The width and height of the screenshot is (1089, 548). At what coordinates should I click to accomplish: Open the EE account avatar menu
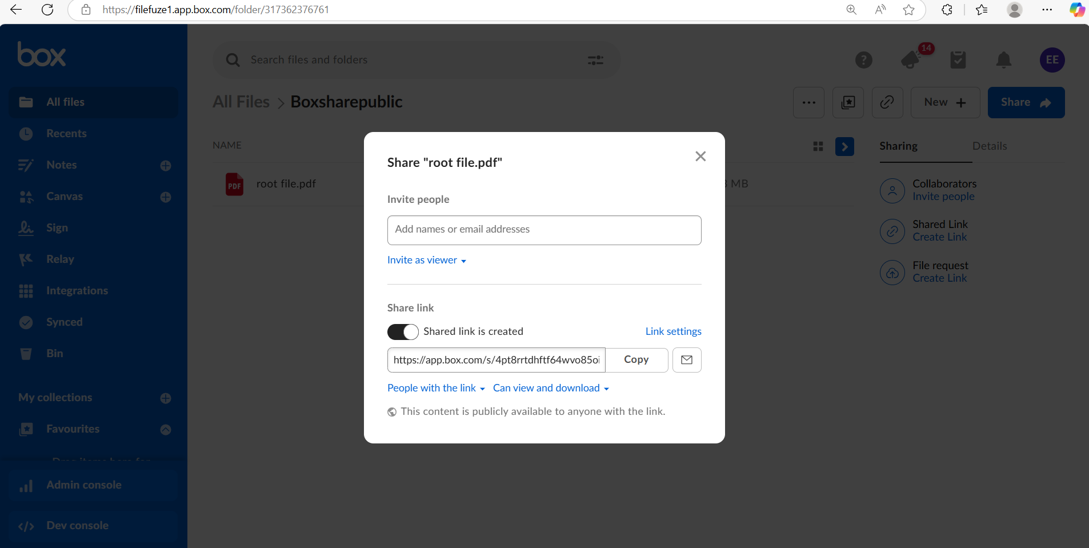[x=1052, y=60]
